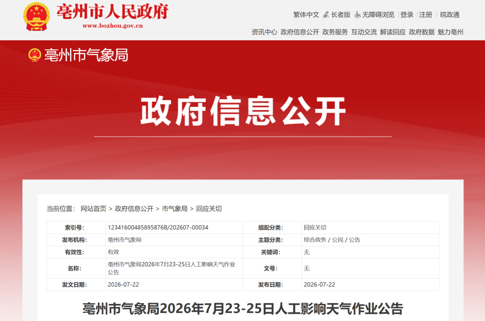
Task: Open 政务服务 in the navigation
Action: (335, 32)
